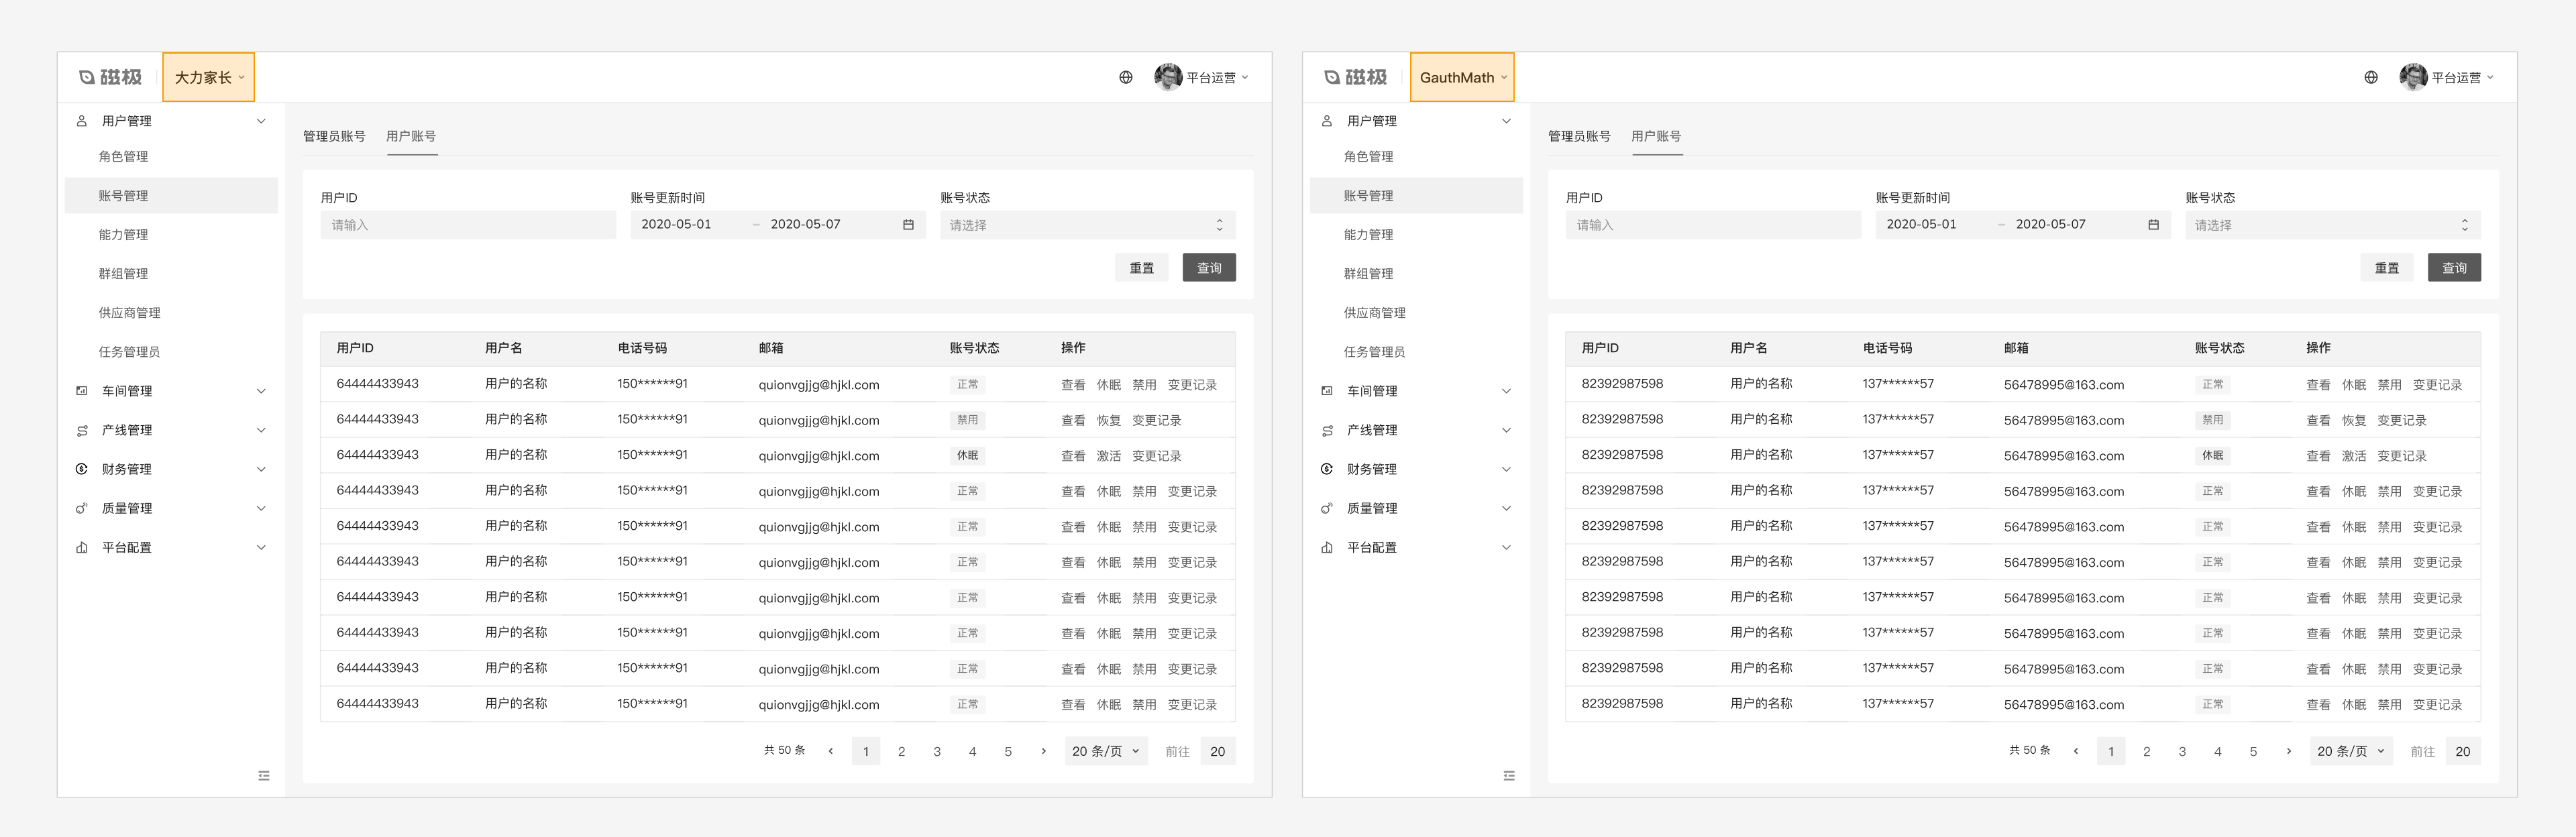Click calendar icon in left window date range
This screenshot has width=2576, height=837.
908,224
